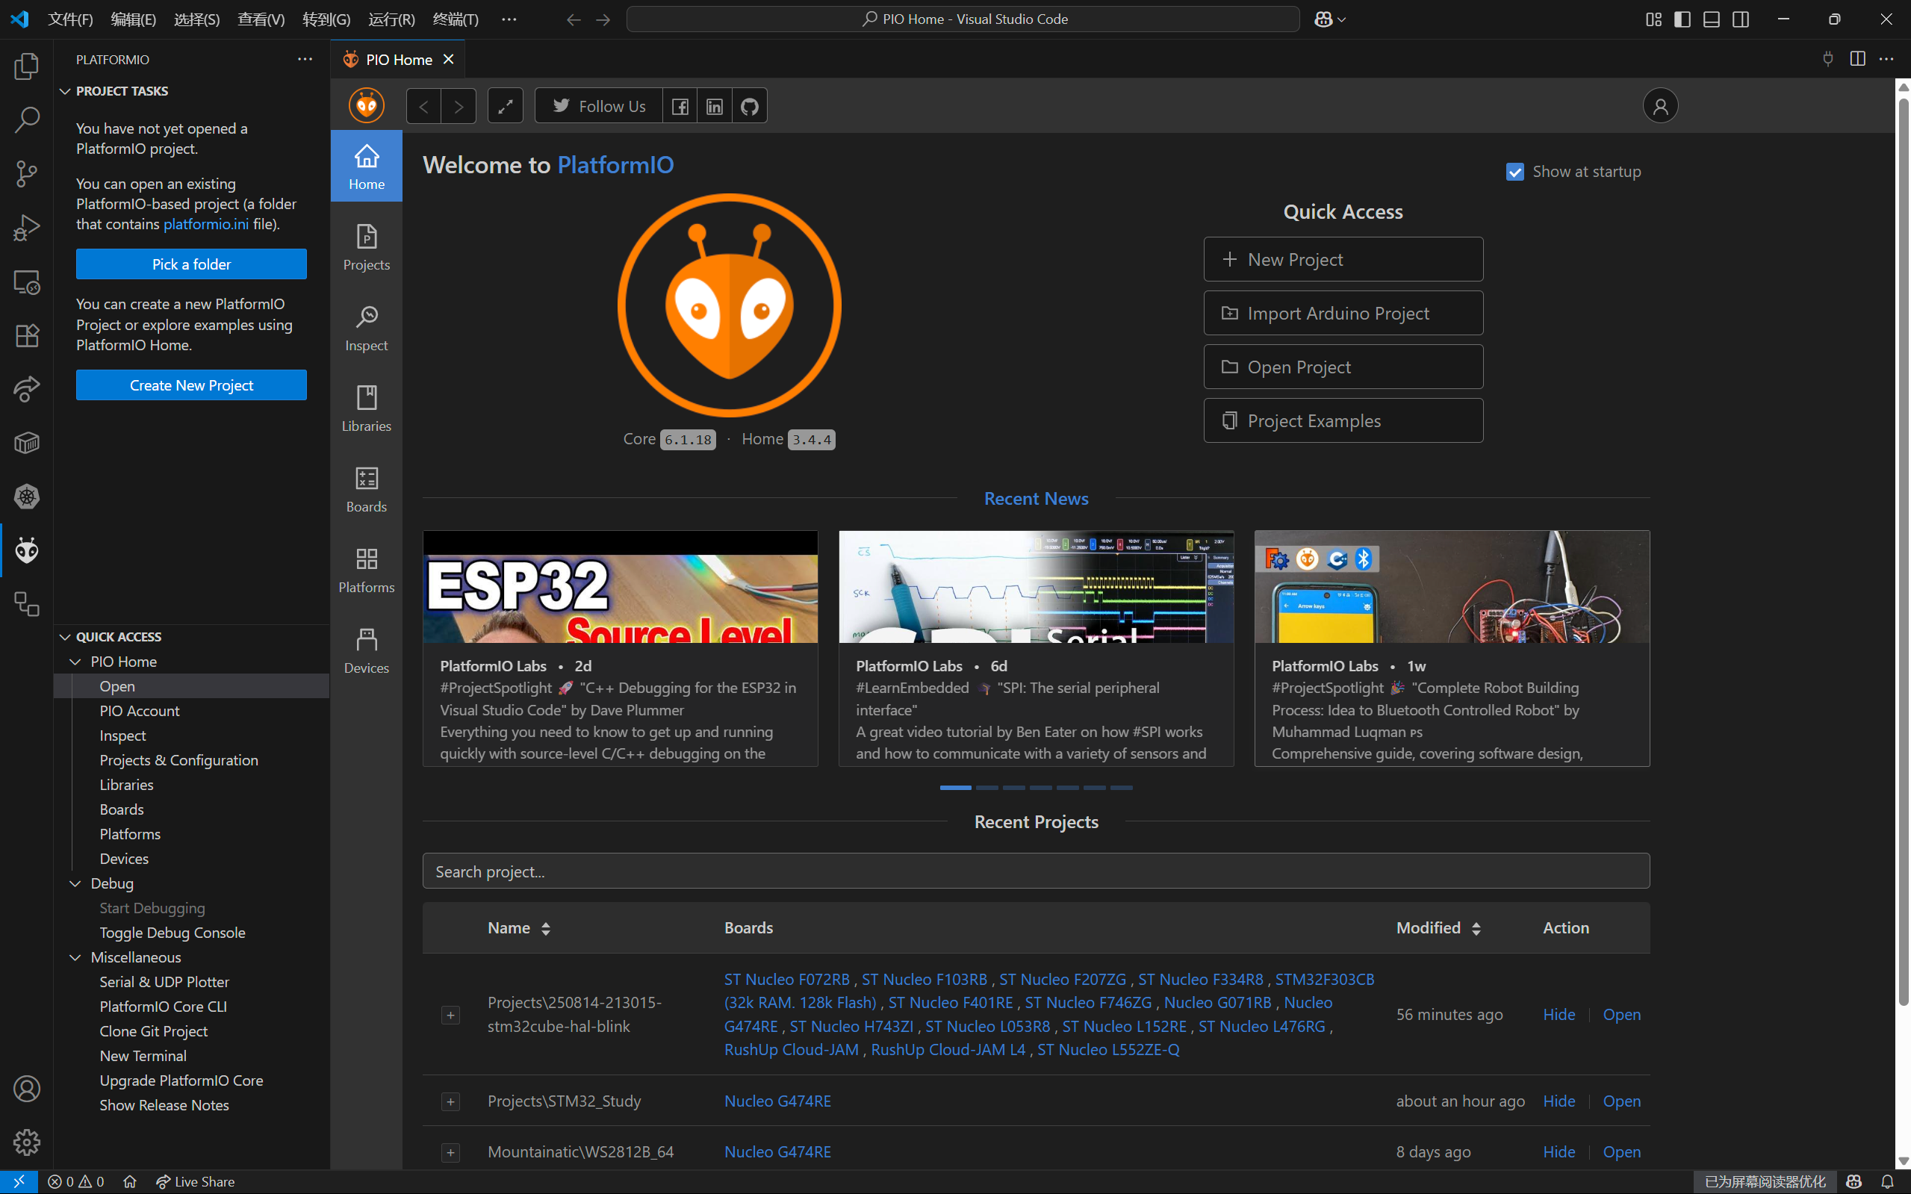Open Inspect in PIO sidebar
1911x1194 pixels.
pos(367,329)
